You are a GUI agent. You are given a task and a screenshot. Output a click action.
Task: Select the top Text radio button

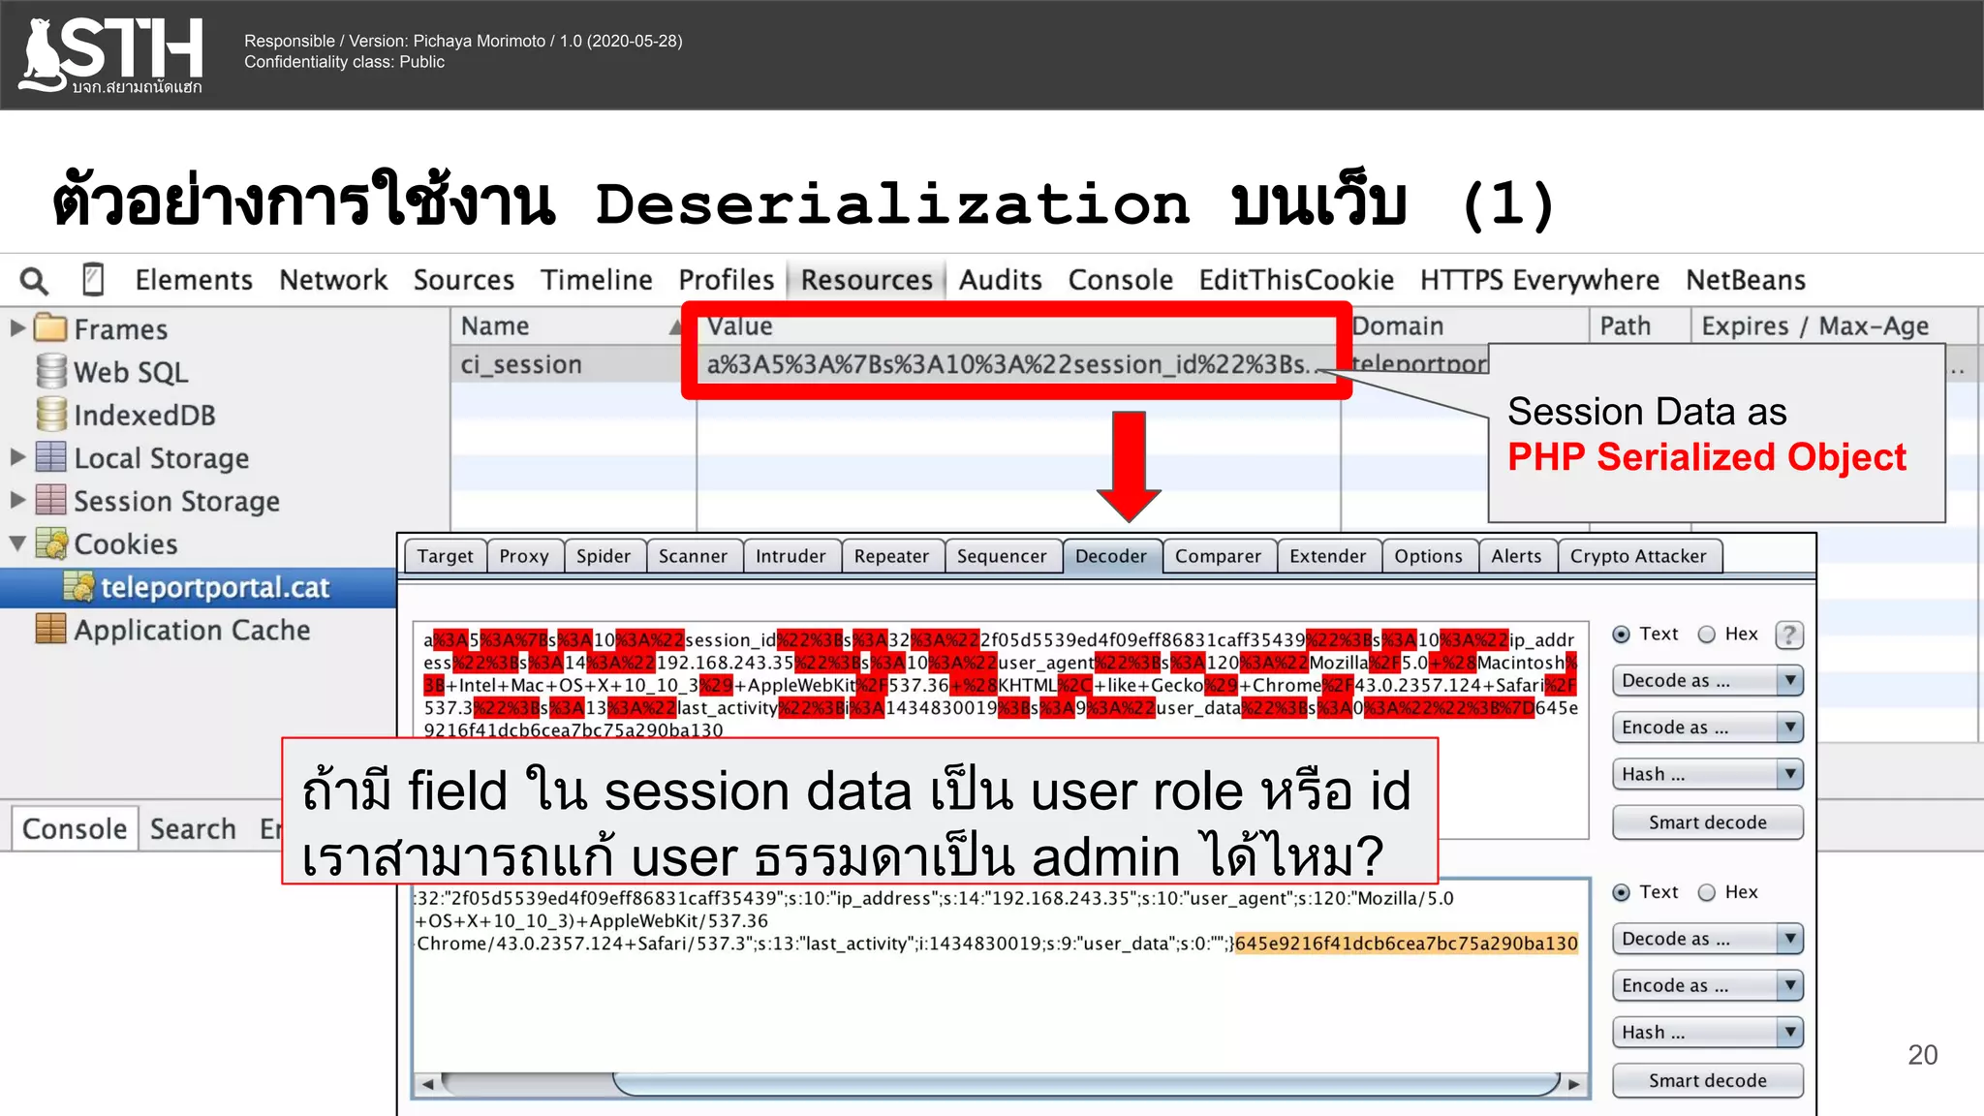point(1621,635)
